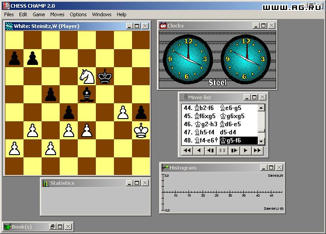Open the Windows menu
This screenshot has width=326, height=234.
coord(102,14)
